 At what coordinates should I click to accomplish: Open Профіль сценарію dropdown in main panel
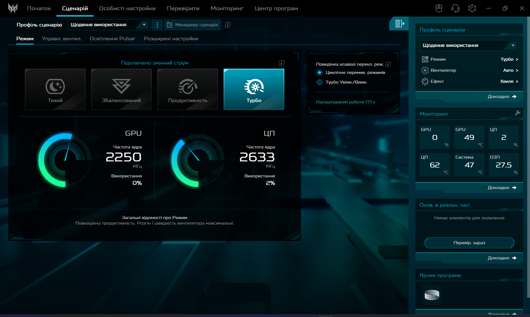[x=109, y=25]
